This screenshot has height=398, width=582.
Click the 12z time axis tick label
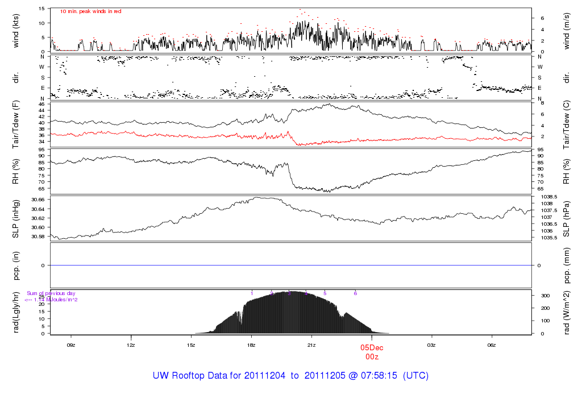131,345
